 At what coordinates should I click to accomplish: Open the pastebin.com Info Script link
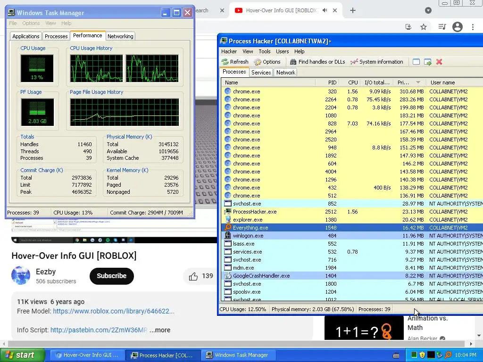point(99,330)
